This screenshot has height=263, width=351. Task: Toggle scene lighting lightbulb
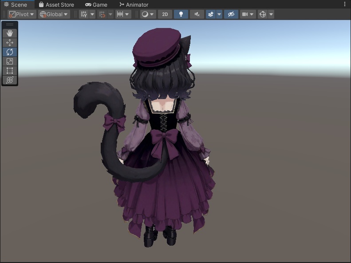(x=181, y=14)
